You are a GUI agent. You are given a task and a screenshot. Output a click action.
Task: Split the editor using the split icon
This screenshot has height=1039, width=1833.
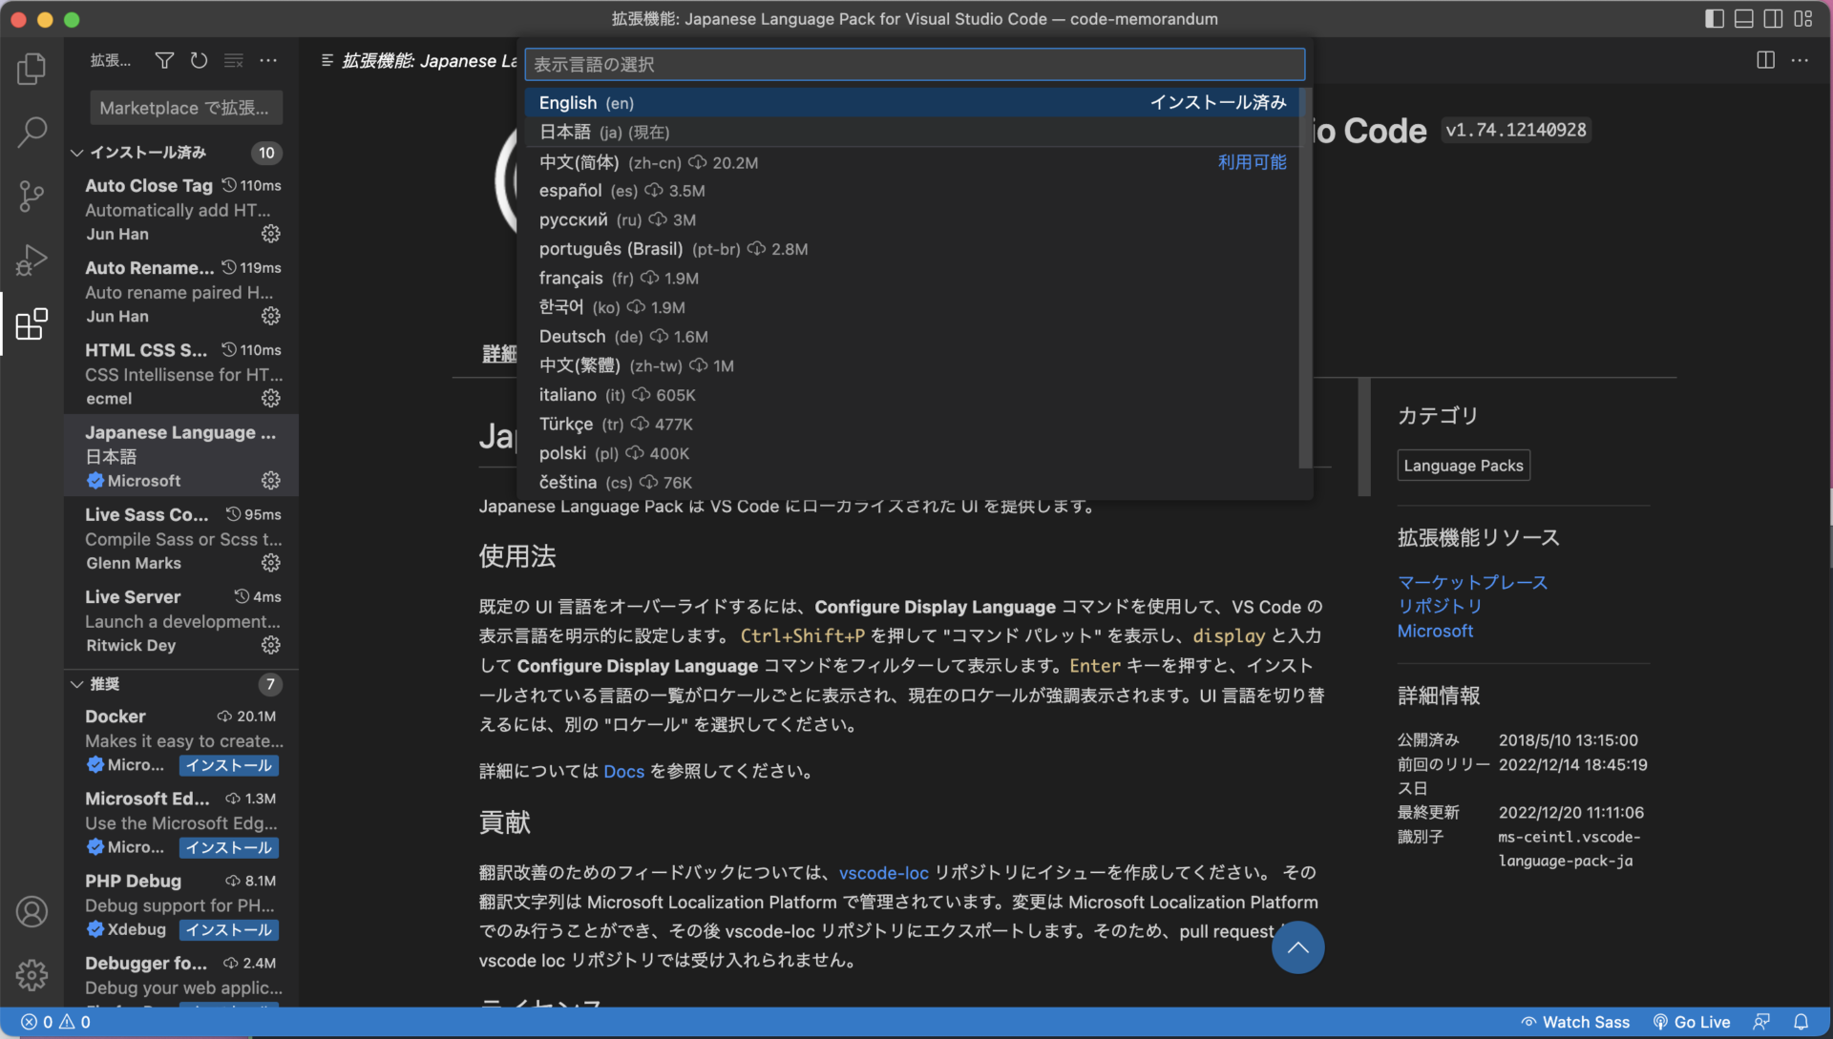click(1764, 60)
